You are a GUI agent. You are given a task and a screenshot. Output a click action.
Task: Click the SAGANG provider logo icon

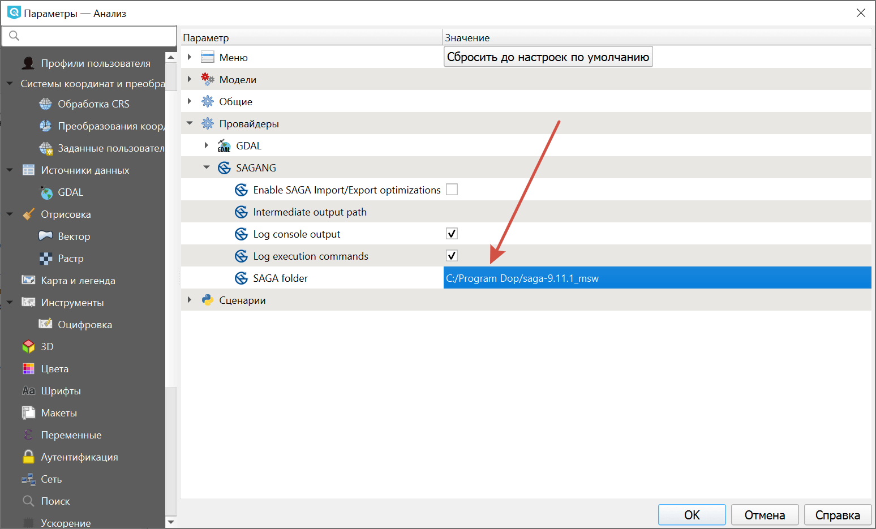tap(224, 168)
